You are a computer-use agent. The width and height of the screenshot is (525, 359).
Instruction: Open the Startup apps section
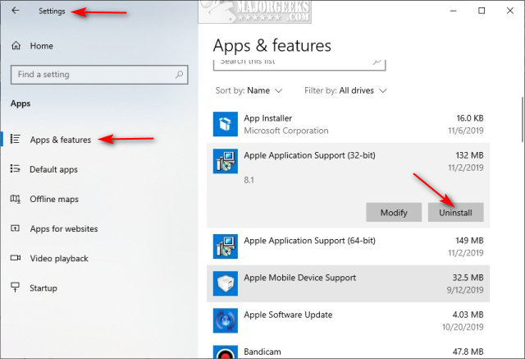tap(43, 288)
